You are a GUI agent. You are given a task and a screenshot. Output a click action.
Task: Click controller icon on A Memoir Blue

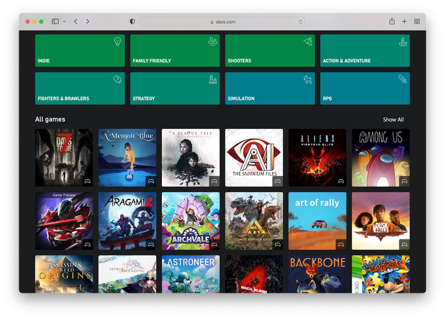click(151, 181)
